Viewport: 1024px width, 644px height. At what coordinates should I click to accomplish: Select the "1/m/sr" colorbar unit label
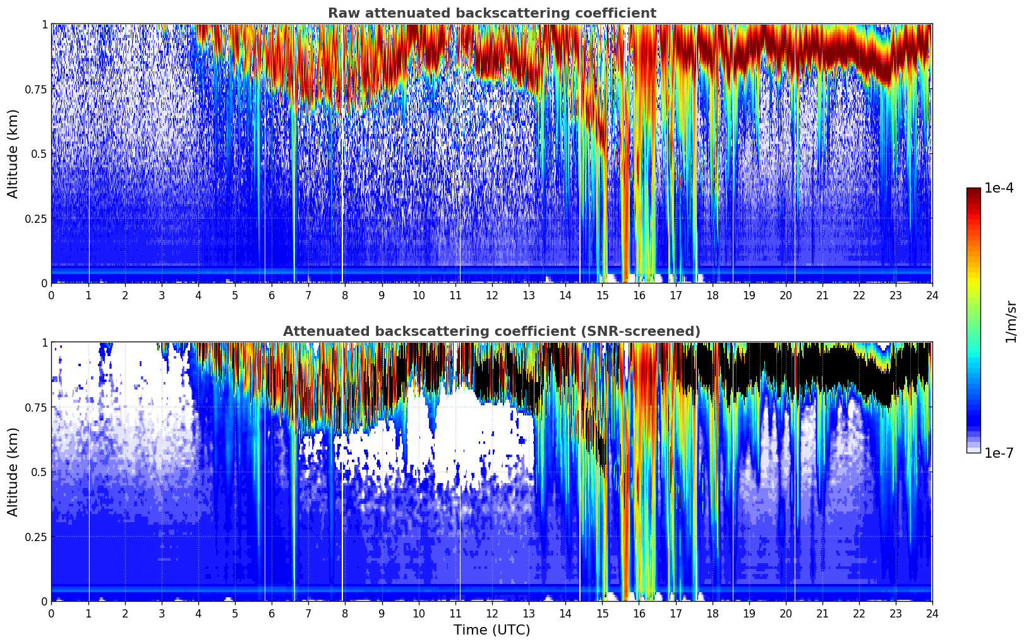click(x=1011, y=321)
